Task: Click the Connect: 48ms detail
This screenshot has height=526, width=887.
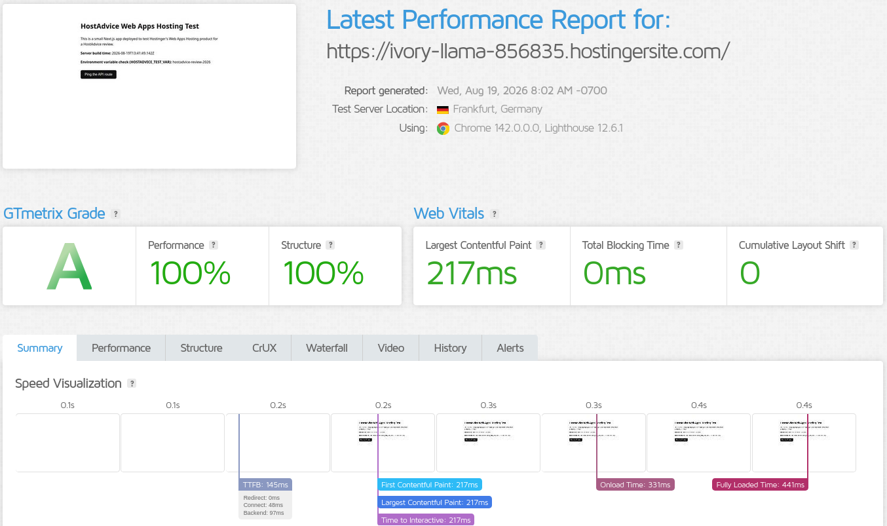Action: click(263, 505)
